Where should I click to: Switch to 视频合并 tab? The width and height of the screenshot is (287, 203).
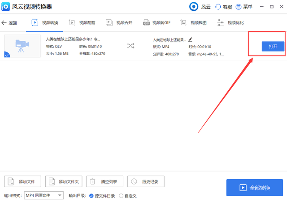pyautogui.click(x=119, y=23)
